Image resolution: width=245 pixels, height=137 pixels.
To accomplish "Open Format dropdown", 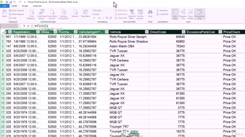I will pyautogui.click(x=96, y=14).
